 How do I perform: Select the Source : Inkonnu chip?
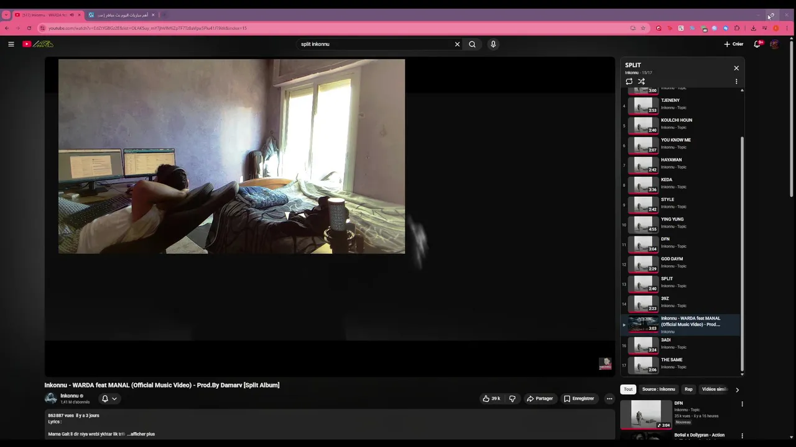tap(659, 389)
